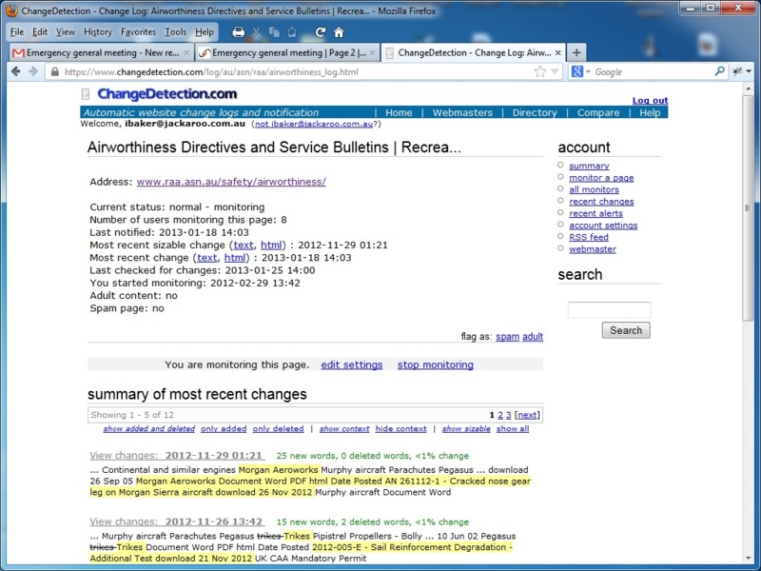Bookmark this page with the star icon
Image resolution: width=761 pixels, height=571 pixels.
point(539,72)
